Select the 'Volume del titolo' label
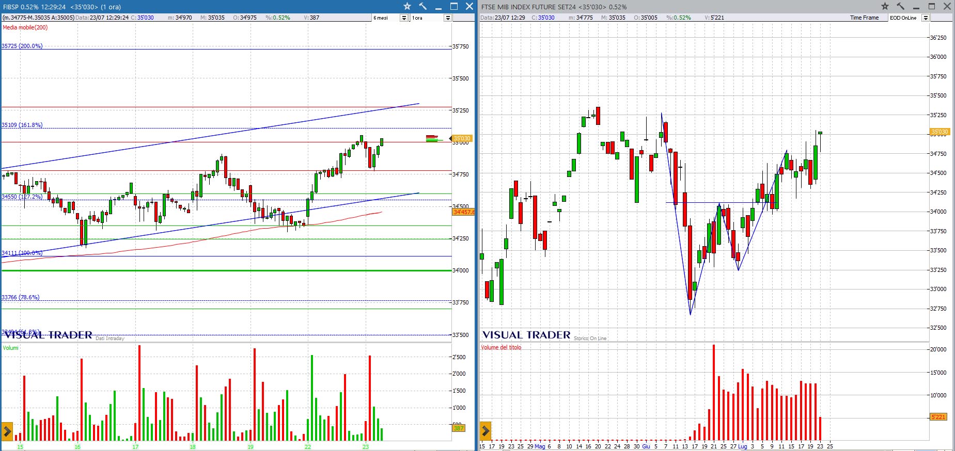 (x=501, y=347)
